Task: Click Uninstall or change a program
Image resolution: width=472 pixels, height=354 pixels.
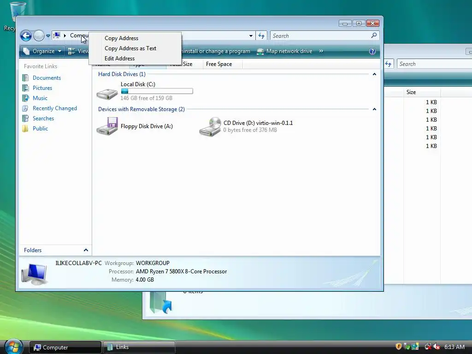Action: (216, 51)
